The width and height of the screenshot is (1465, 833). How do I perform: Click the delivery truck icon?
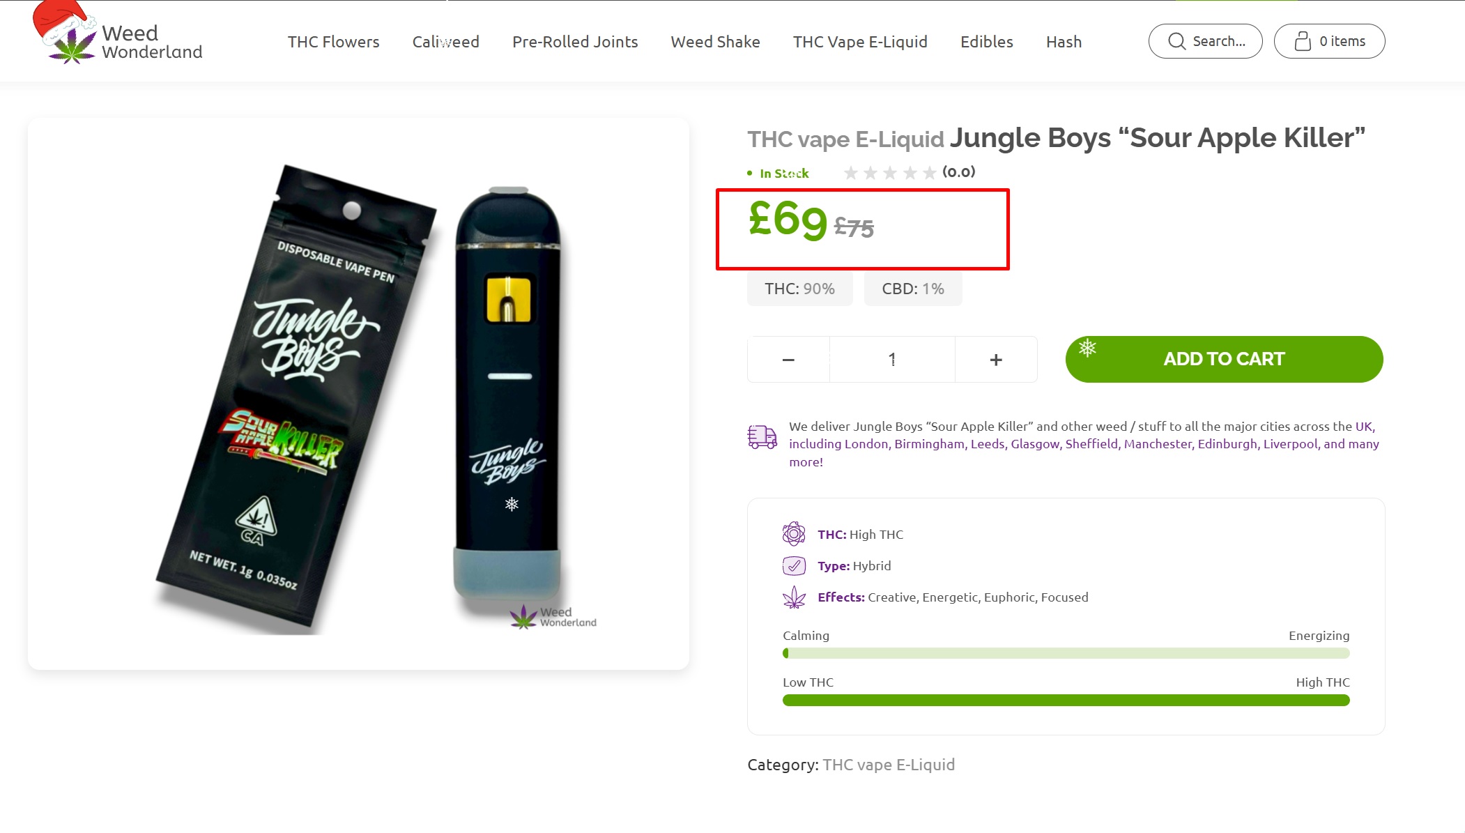pyautogui.click(x=762, y=437)
